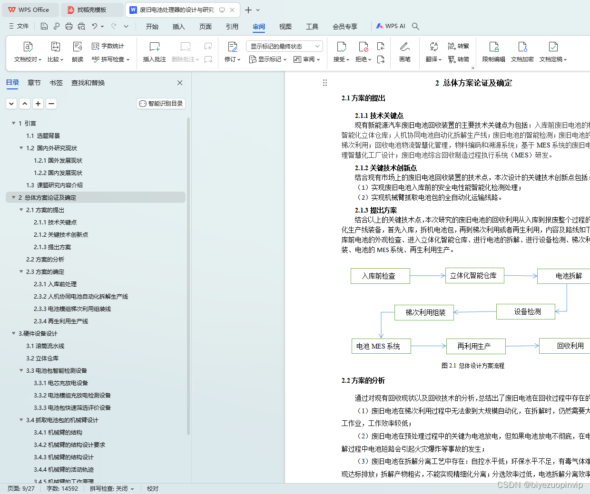
Task: Click 字数: 14592 in status bar
Action: coord(62,488)
